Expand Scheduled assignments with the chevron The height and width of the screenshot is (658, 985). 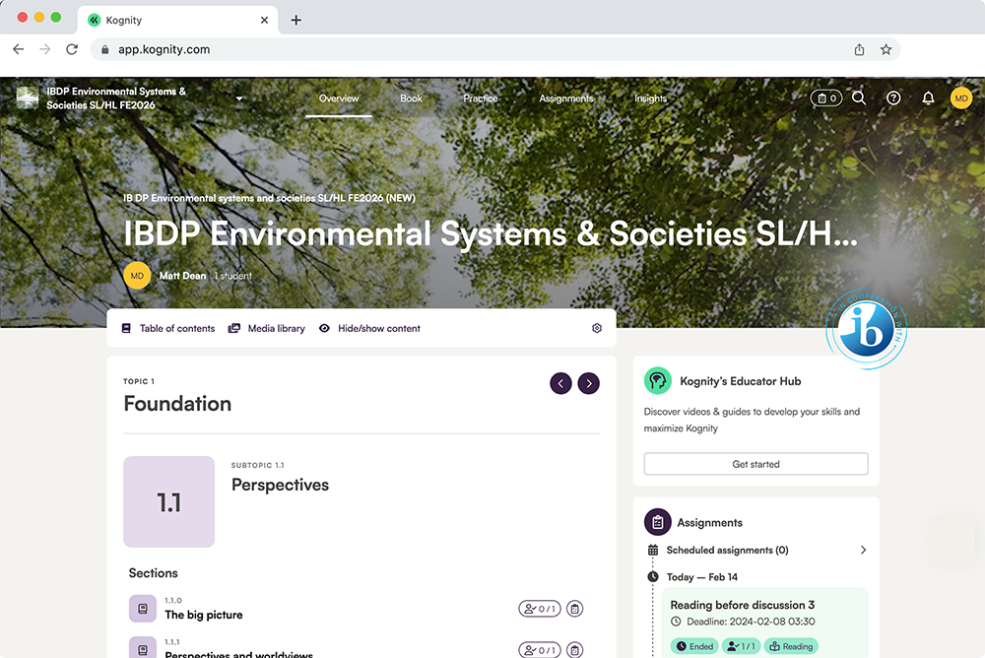(x=864, y=550)
